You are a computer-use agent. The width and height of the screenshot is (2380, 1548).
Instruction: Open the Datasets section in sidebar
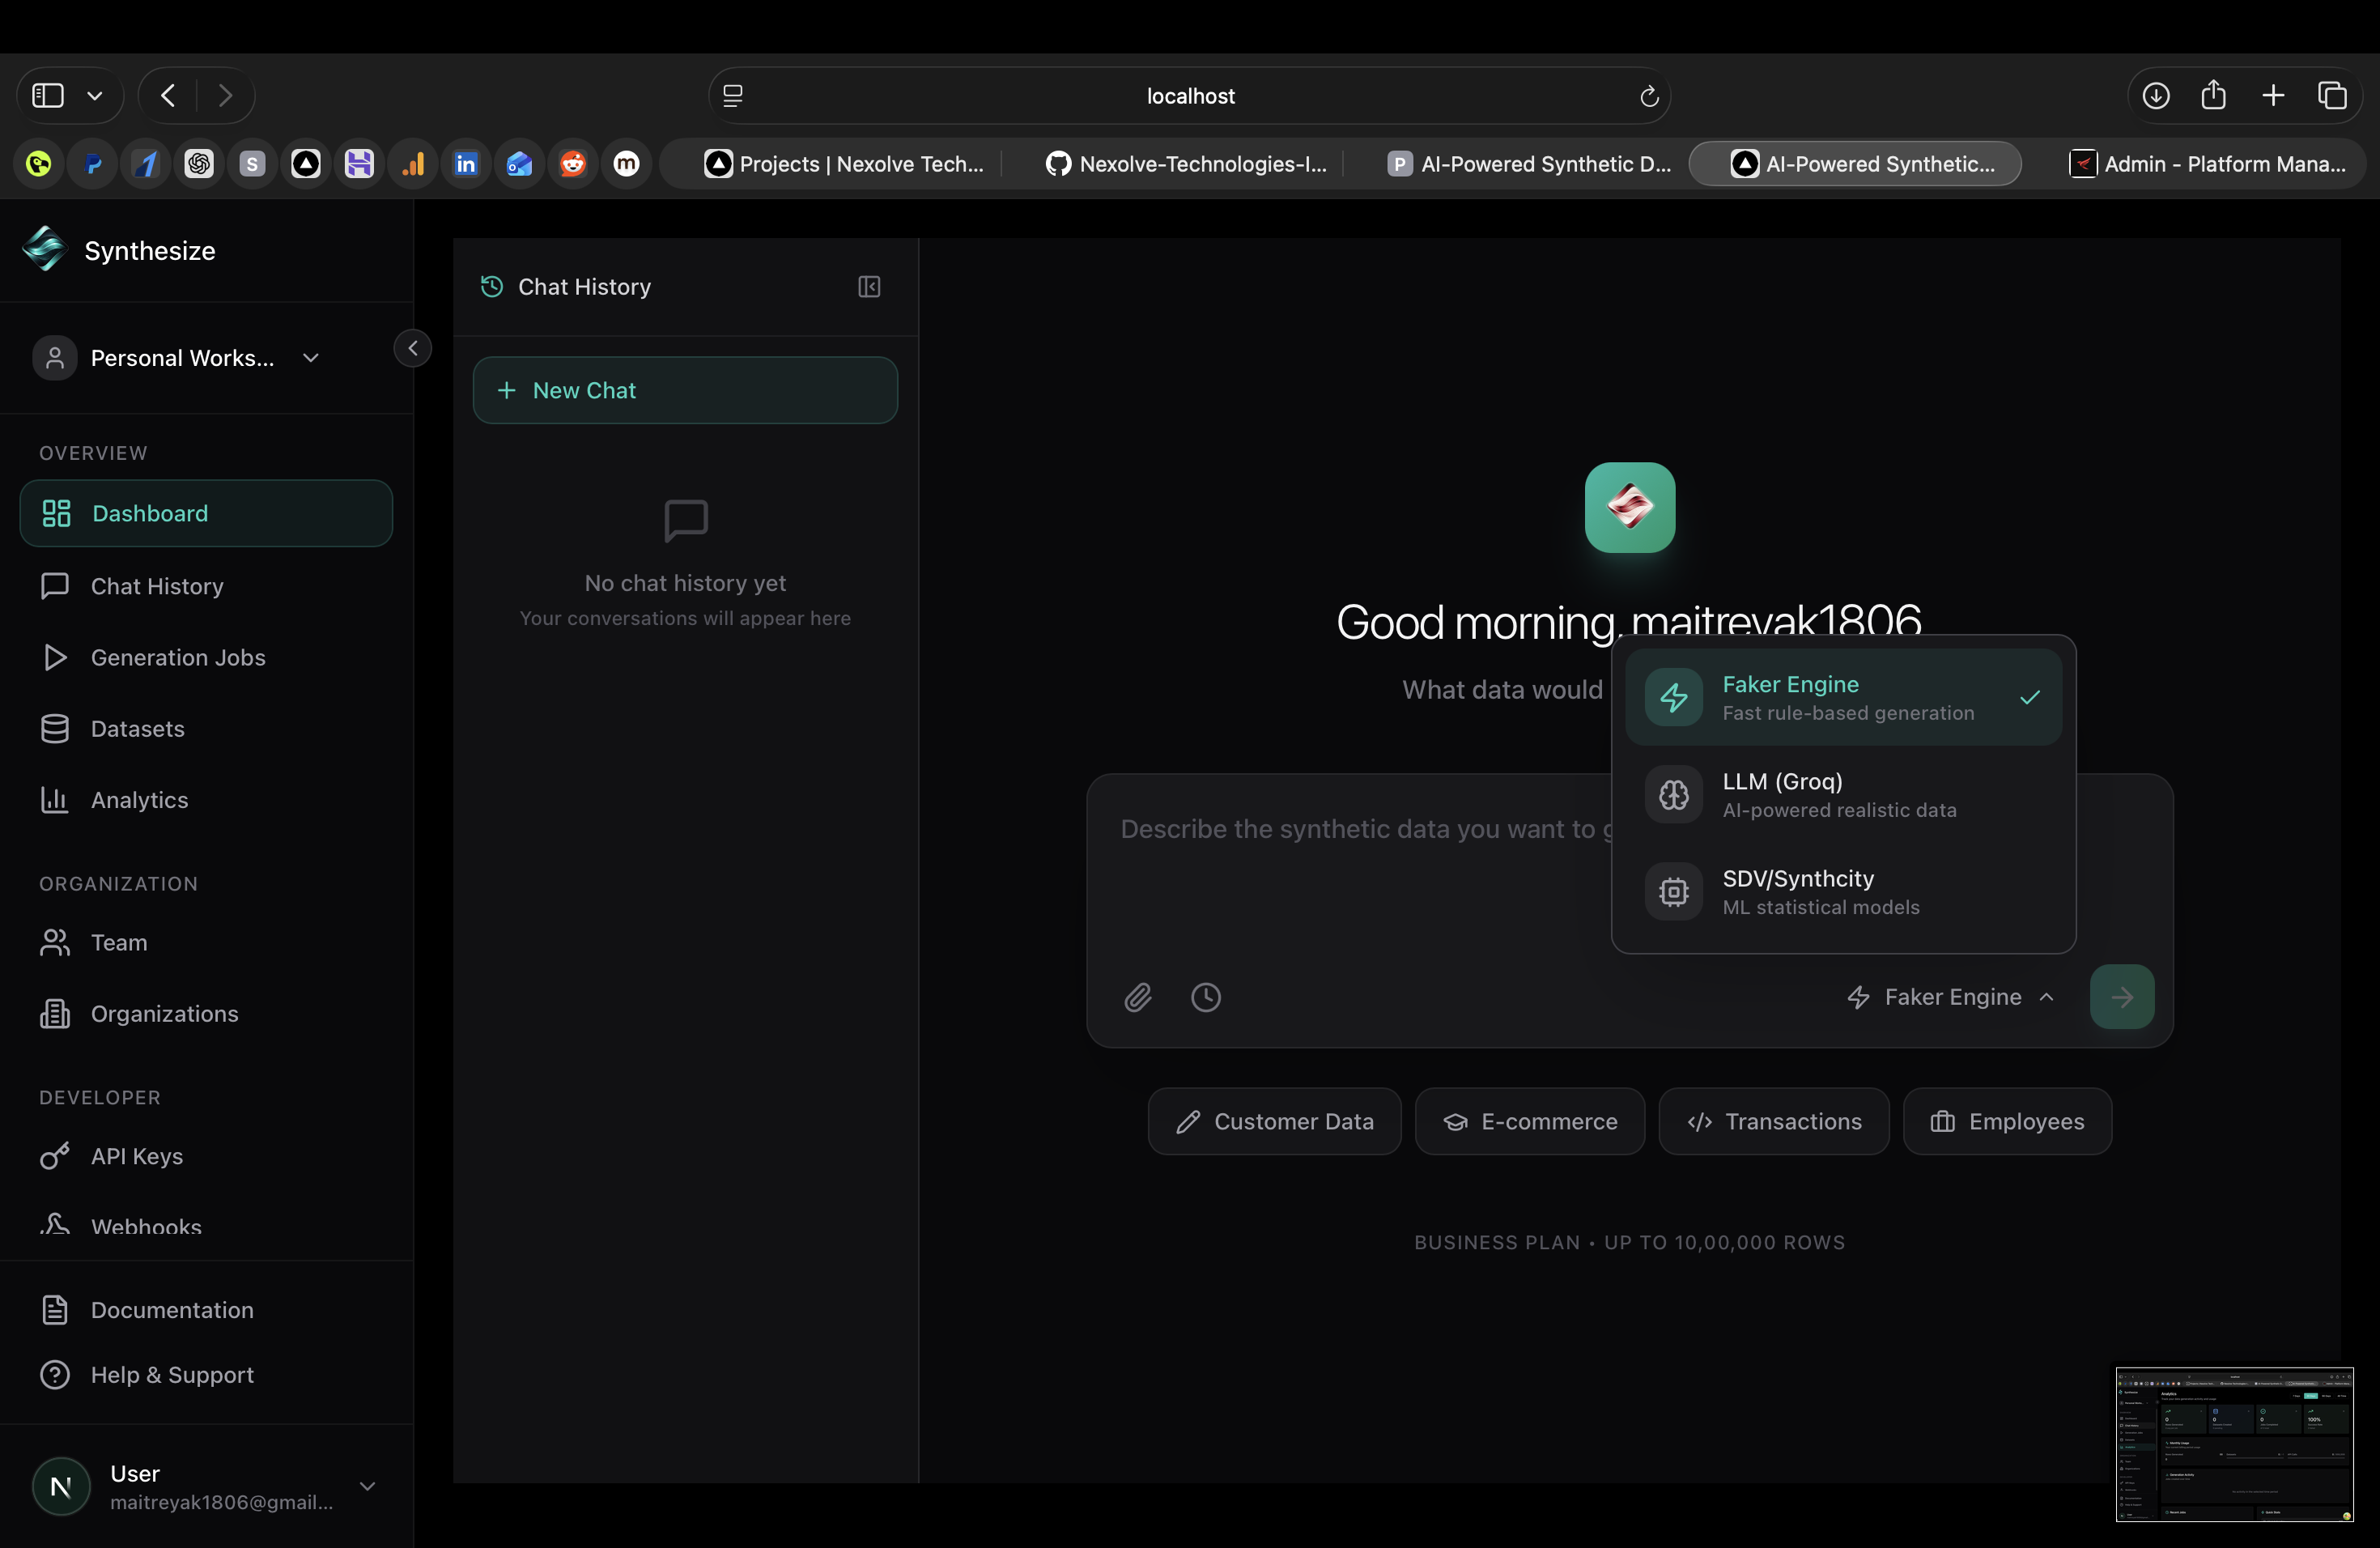[137, 728]
